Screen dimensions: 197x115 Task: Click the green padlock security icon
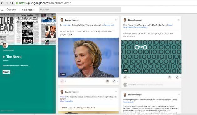click(x=17, y=3)
